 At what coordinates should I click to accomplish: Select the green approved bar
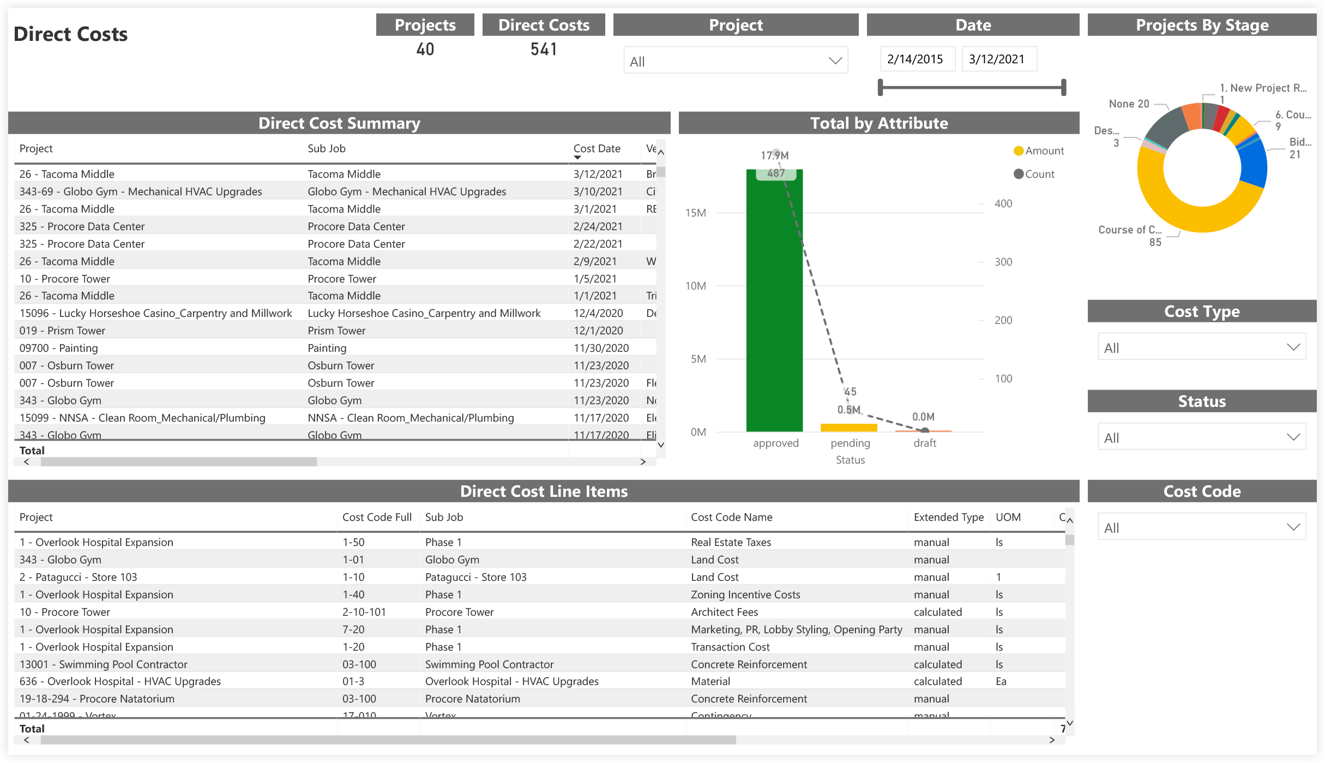point(774,301)
